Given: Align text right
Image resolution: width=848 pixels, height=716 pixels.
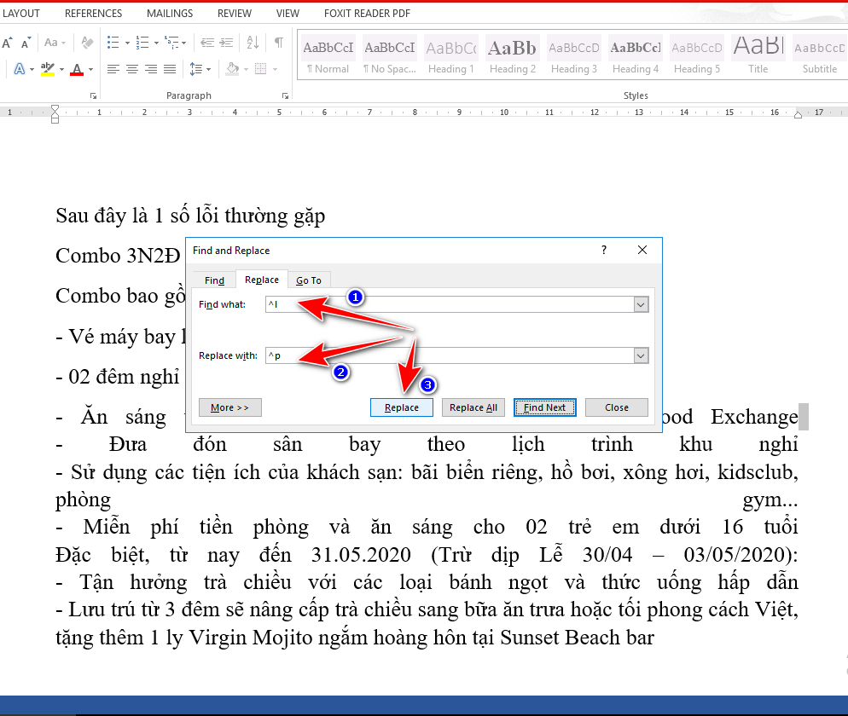Looking at the screenshot, I should point(151,69).
